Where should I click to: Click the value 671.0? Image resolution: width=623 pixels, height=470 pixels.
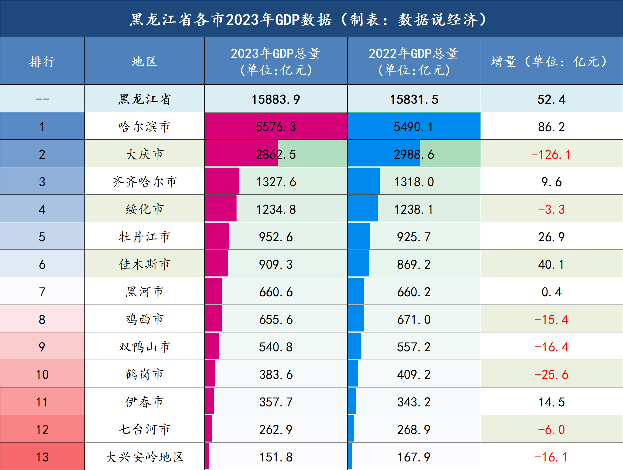(x=414, y=320)
